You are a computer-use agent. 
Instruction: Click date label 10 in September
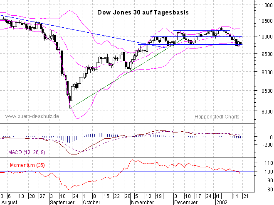coord(63,196)
